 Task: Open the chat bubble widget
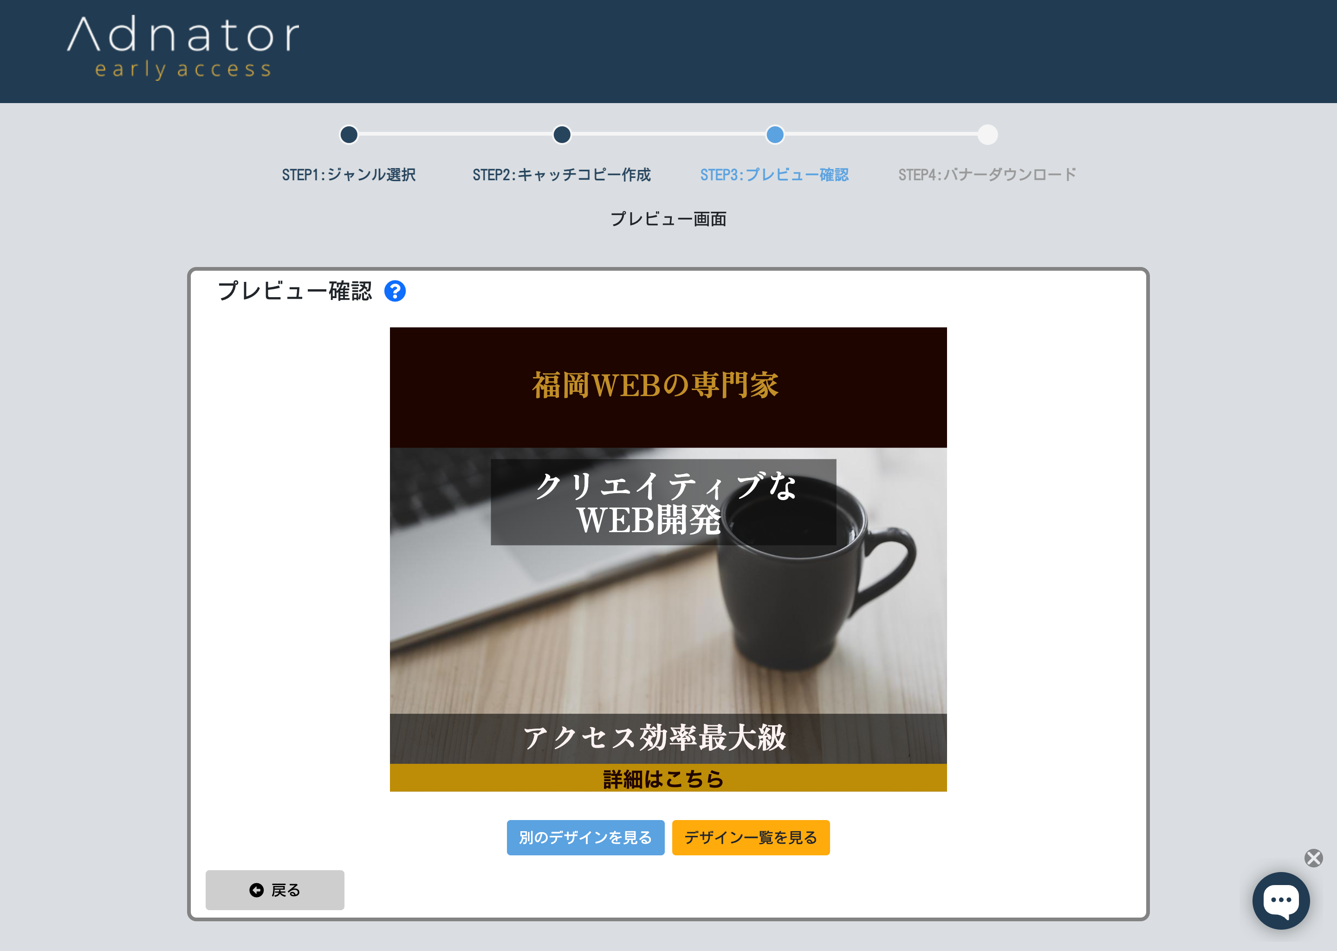[x=1281, y=900]
